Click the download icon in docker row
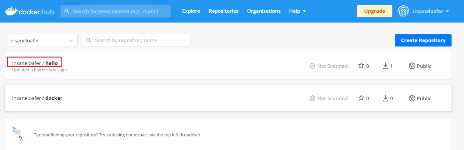 click(385, 98)
